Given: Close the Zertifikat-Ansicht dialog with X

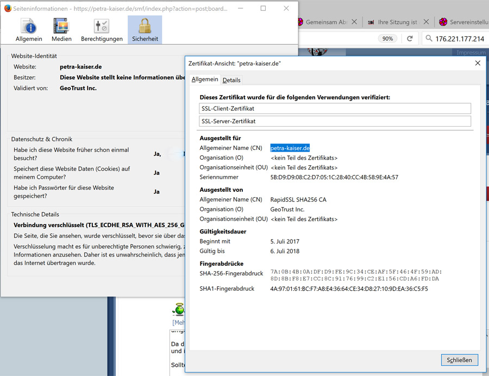Looking at the screenshot, I should click(x=478, y=63).
